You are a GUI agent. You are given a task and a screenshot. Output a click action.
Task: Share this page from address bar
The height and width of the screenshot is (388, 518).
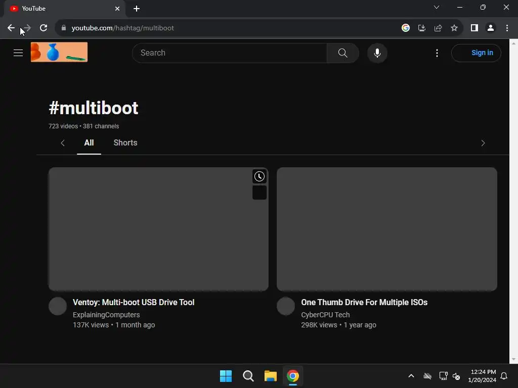pyautogui.click(x=438, y=28)
